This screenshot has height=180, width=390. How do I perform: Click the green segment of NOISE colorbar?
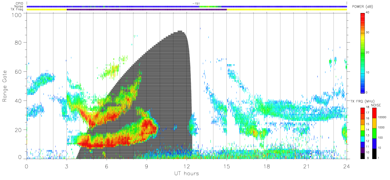(x=374, y=133)
